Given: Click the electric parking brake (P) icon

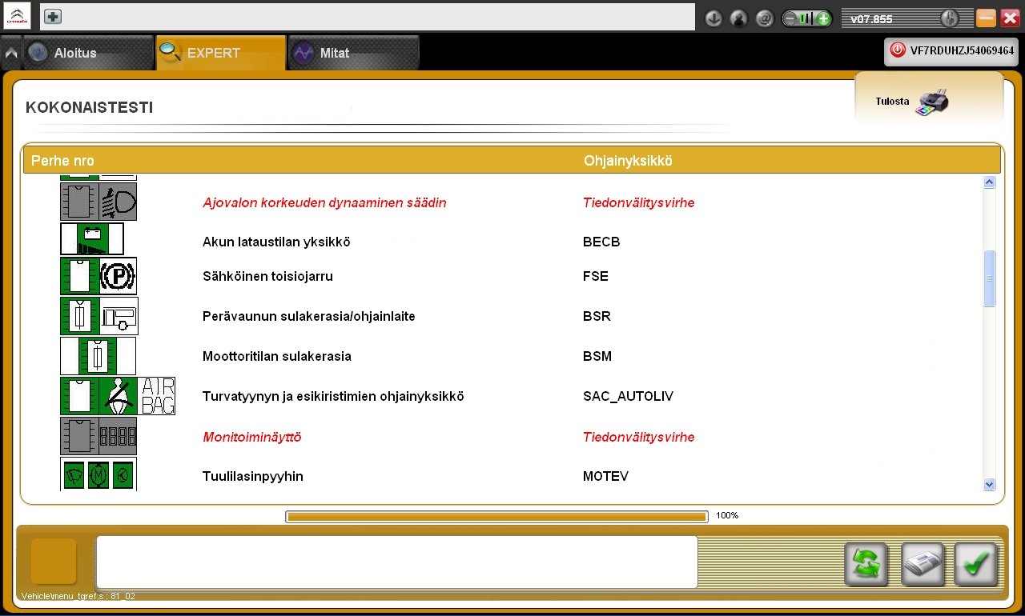Looking at the screenshot, I should (98, 276).
